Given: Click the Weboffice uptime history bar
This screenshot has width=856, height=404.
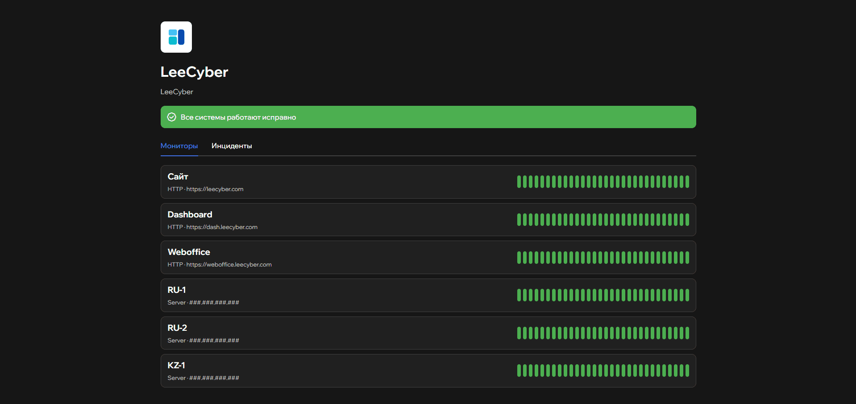Looking at the screenshot, I should click(603, 258).
